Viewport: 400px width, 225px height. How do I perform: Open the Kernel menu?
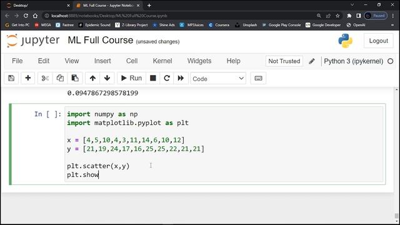click(162, 61)
